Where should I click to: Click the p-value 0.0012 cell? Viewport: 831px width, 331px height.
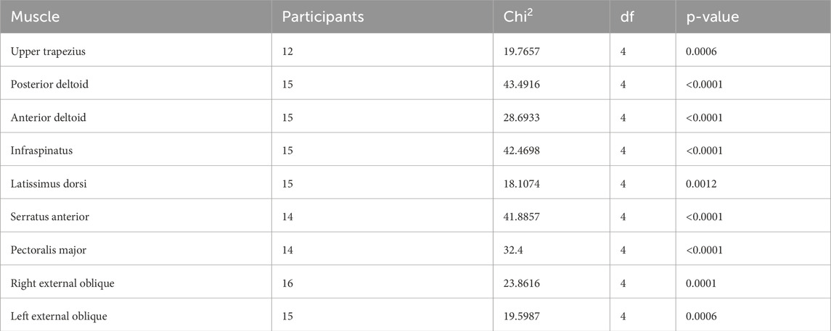point(702,184)
